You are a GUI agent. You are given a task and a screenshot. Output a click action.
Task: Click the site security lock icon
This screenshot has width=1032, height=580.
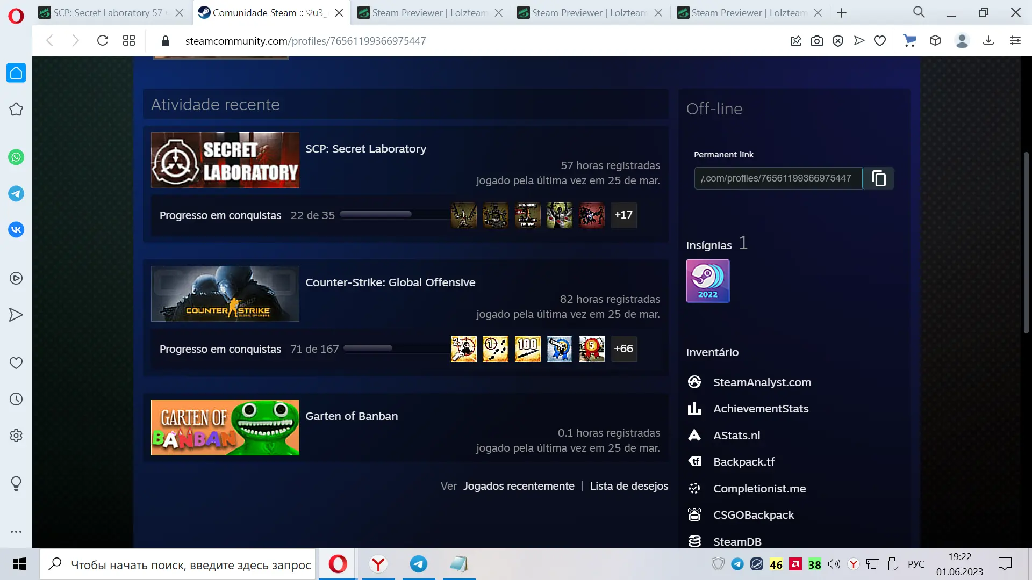166,41
